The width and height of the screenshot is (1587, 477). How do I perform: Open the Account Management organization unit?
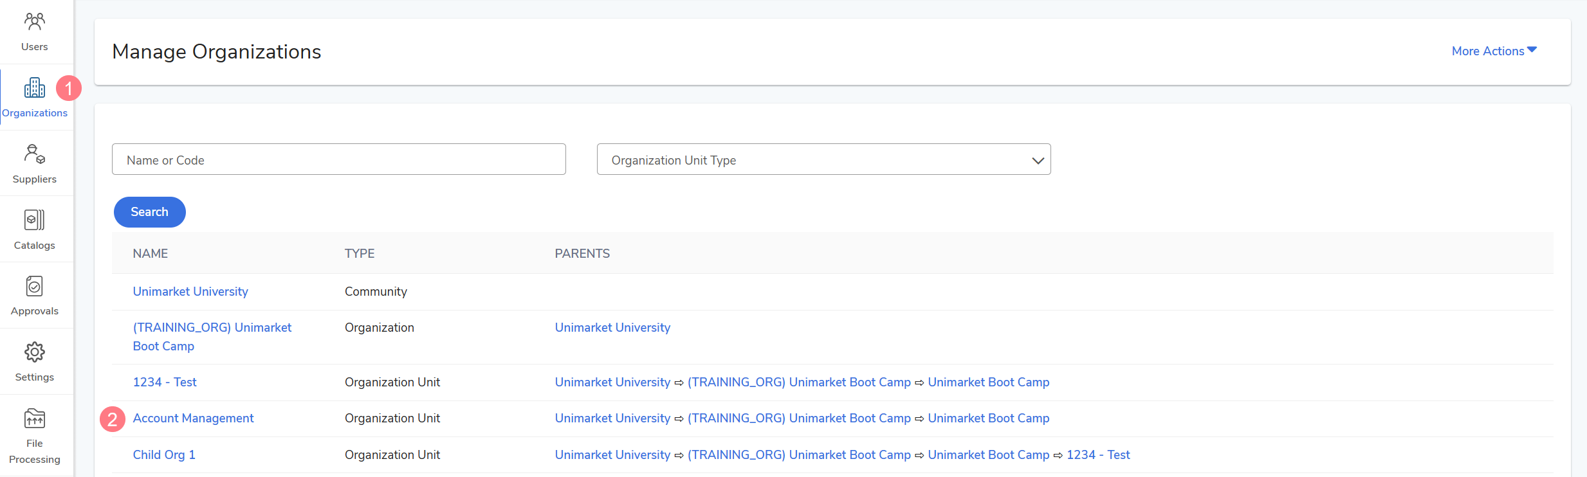tap(193, 418)
